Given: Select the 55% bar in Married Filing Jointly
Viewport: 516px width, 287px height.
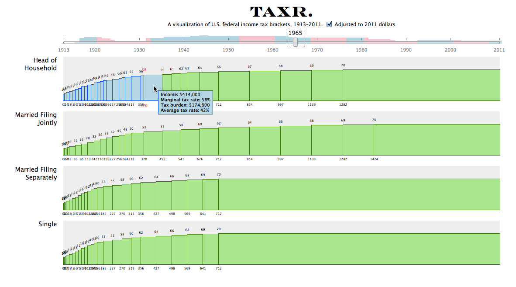Looking at the screenshot, I should pyautogui.click(x=171, y=143).
